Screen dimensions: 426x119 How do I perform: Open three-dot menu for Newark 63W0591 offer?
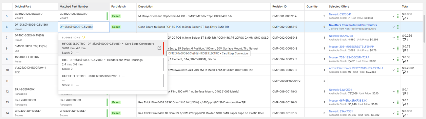[x=398, y=91]
